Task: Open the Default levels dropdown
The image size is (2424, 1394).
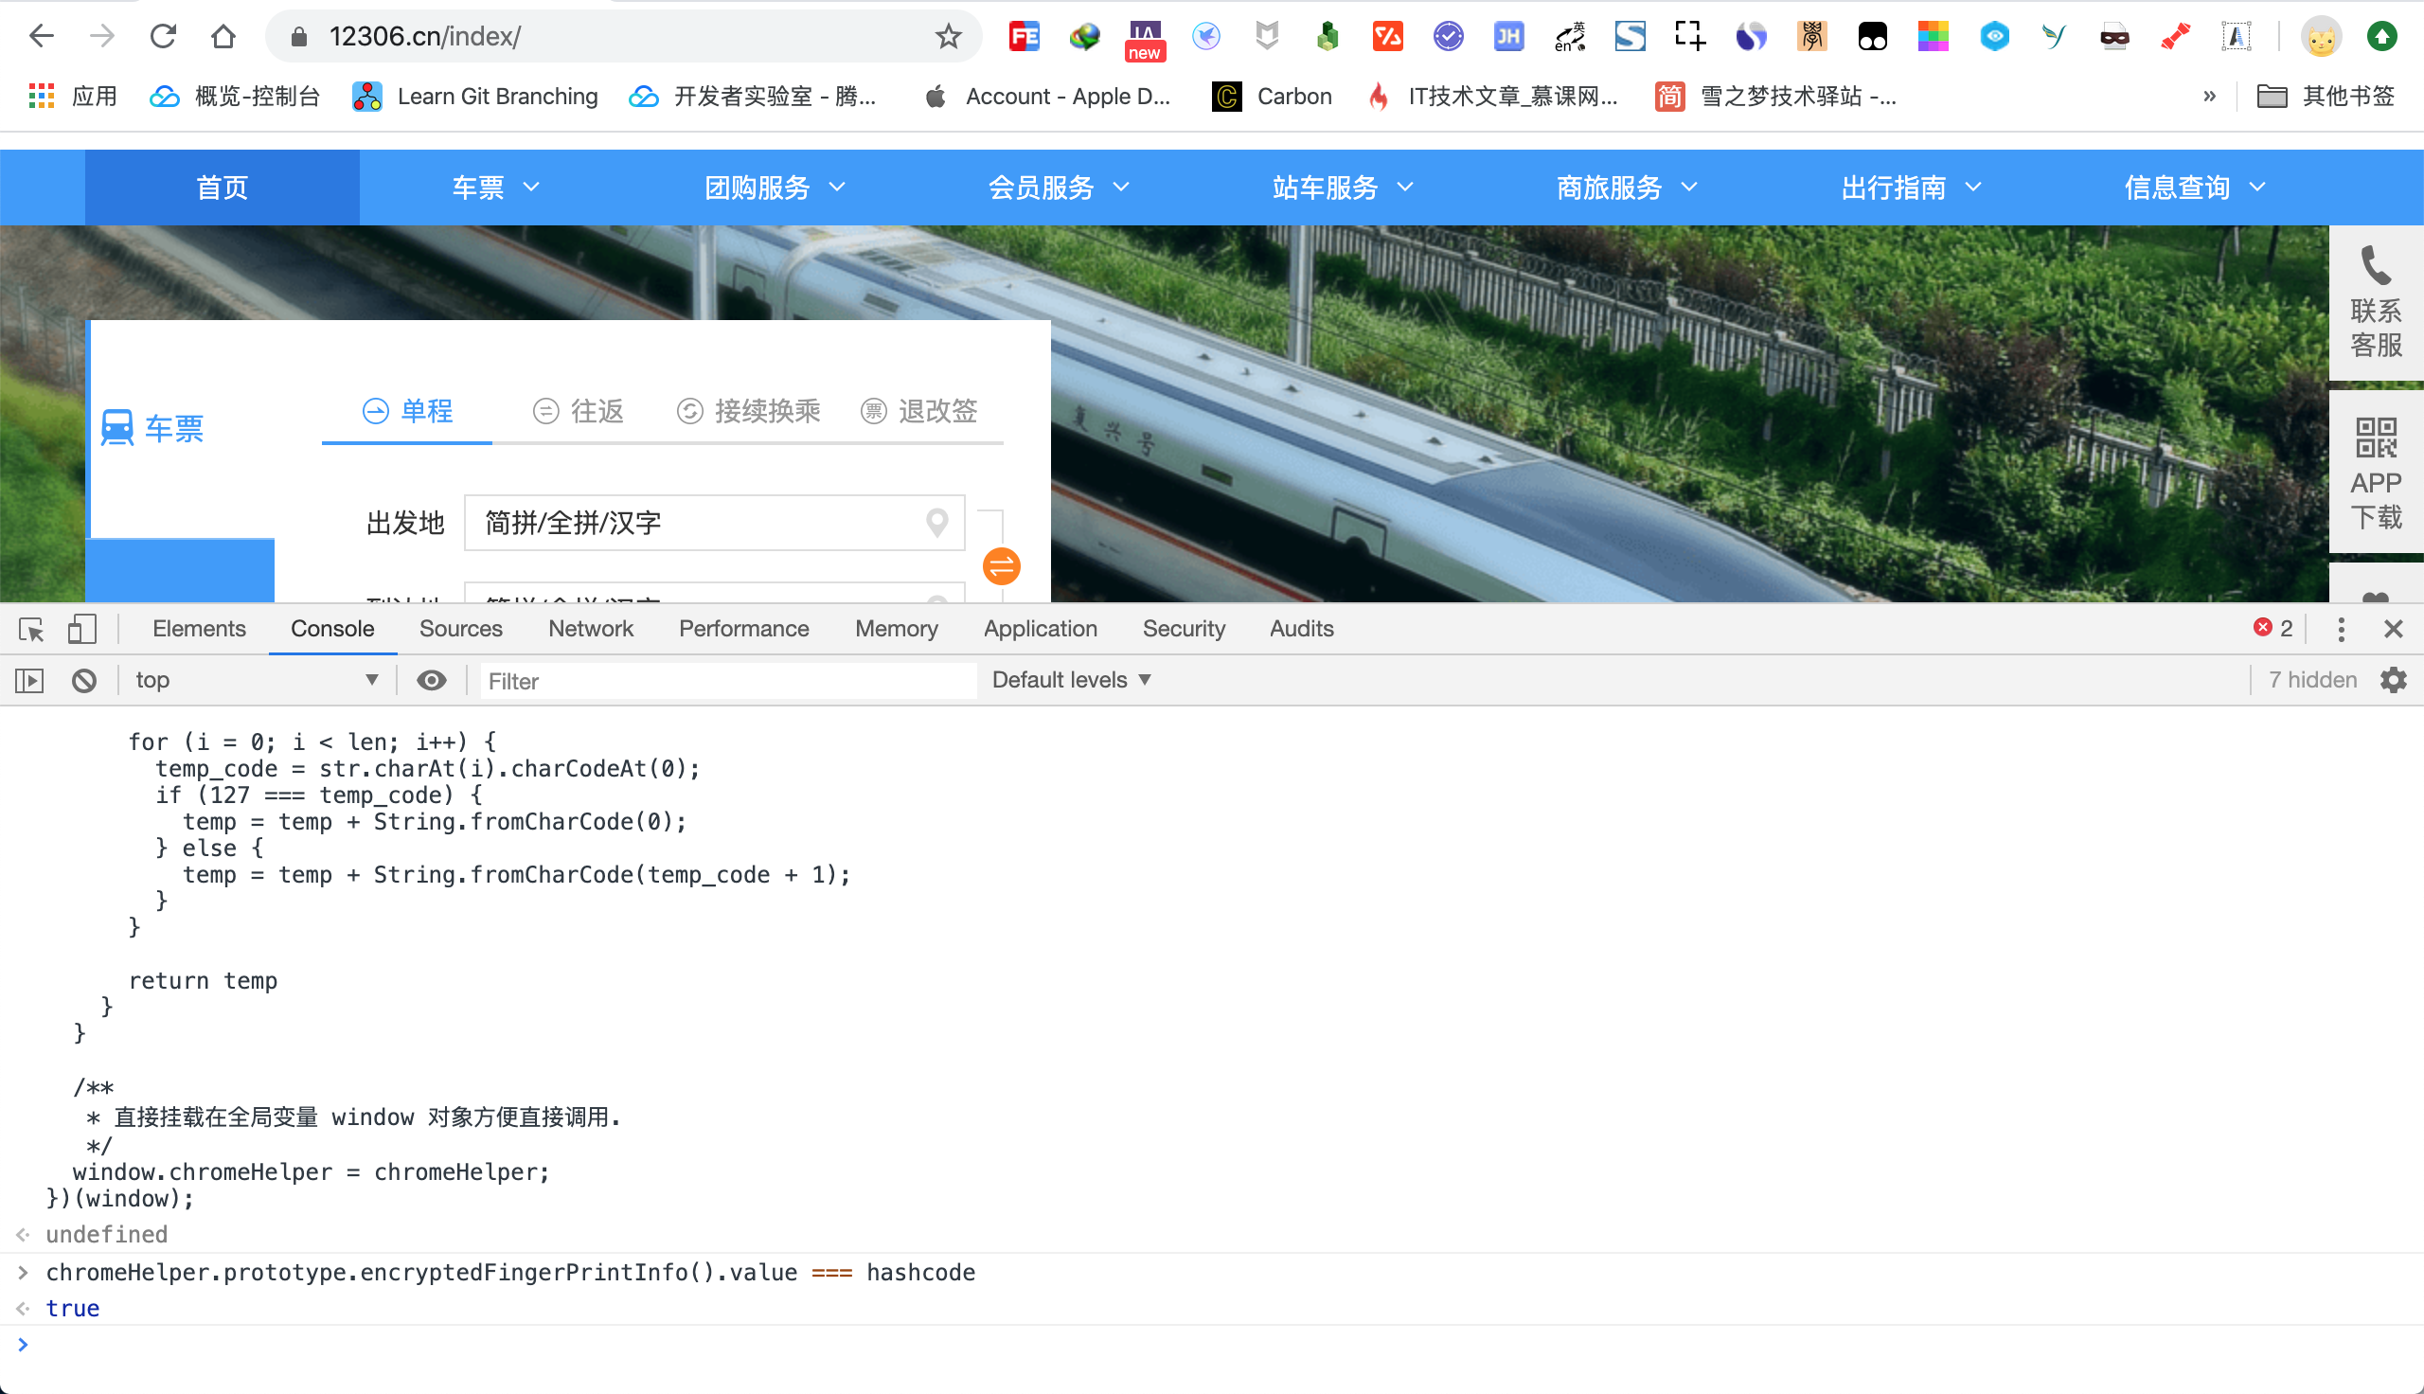Action: [1071, 681]
